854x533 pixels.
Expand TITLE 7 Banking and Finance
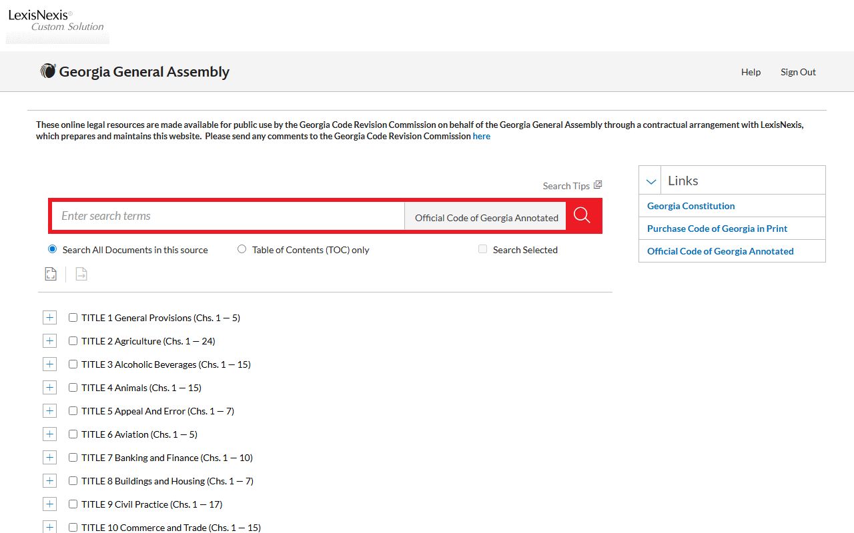[x=49, y=458]
